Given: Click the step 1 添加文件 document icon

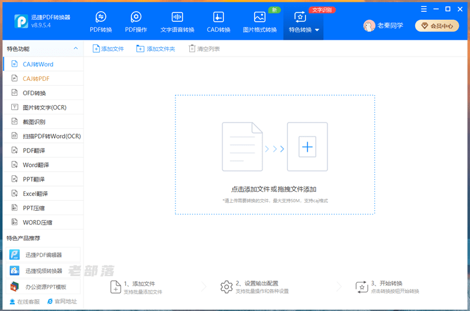Looking at the screenshot, I should pos(115,287).
